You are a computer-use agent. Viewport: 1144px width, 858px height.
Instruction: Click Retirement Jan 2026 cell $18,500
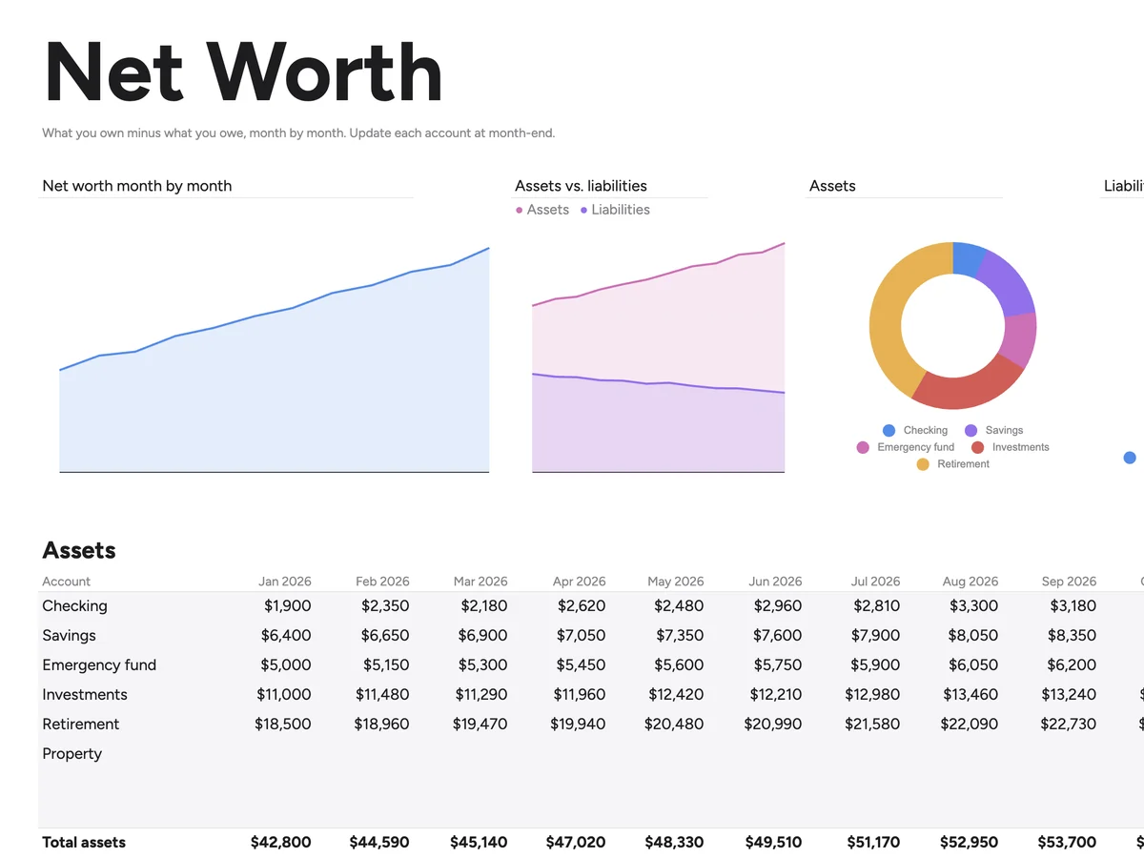(283, 725)
